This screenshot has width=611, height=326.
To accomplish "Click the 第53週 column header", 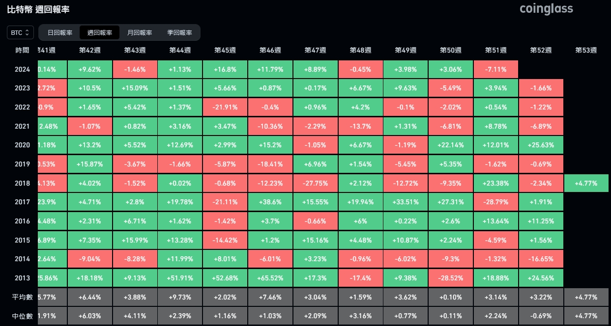I will pos(586,50).
